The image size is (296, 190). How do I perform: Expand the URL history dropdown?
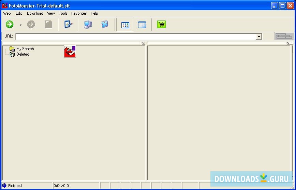[259, 36]
